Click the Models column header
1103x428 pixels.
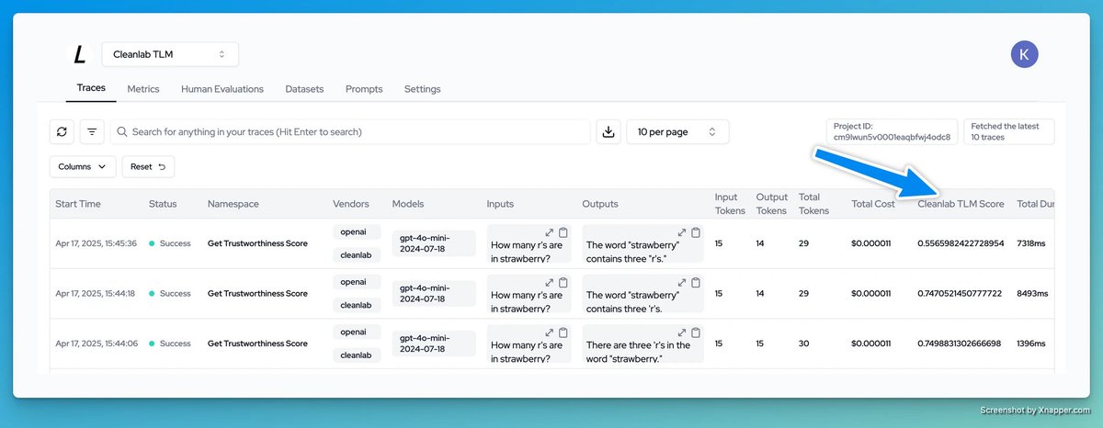408,204
